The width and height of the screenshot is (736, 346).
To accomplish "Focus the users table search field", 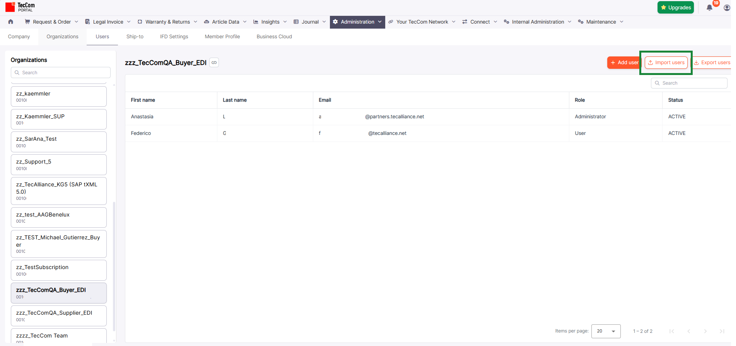I will pyautogui.click(x=689, y=83).
